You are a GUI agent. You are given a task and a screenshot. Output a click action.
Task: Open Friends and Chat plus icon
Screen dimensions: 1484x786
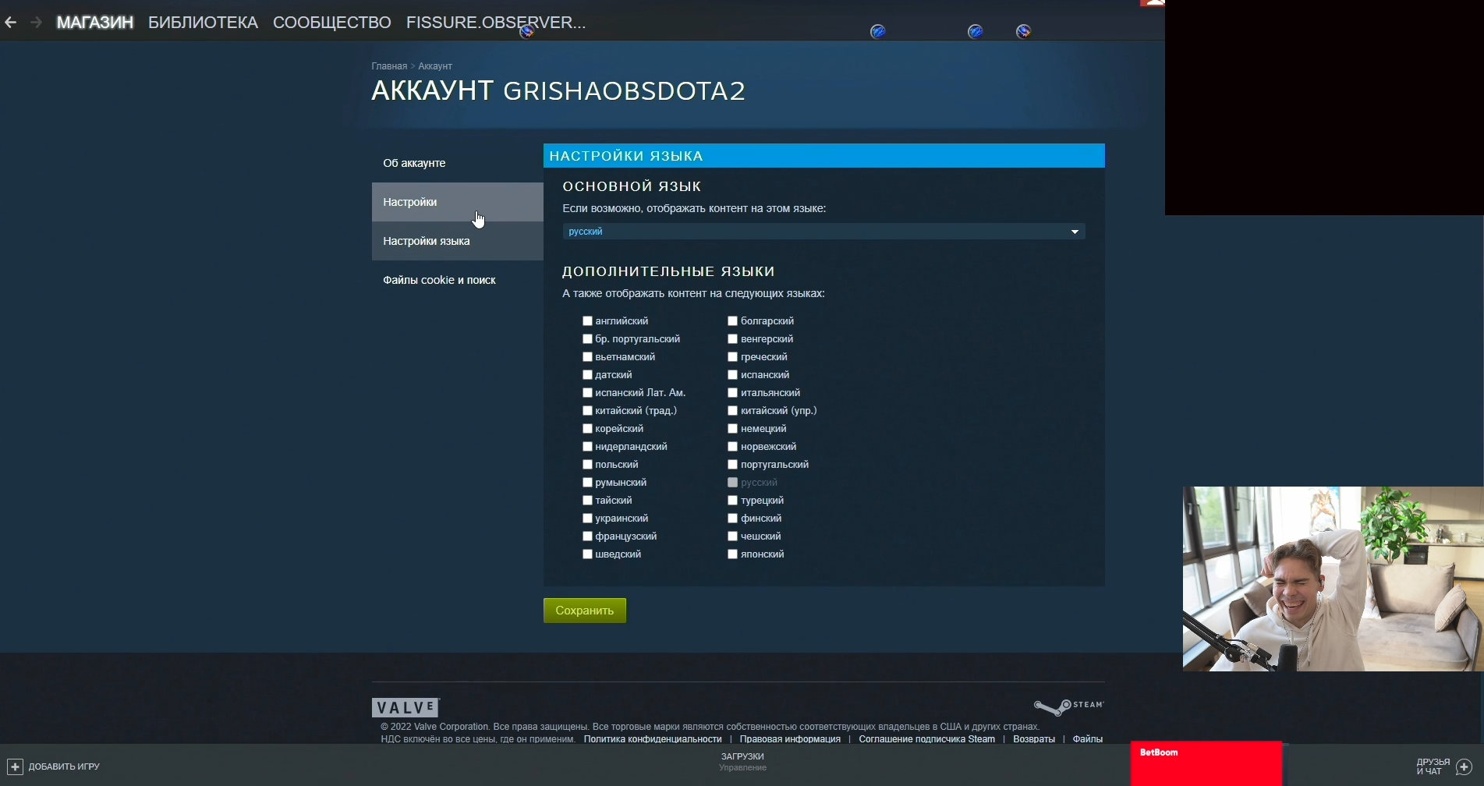1464,767
